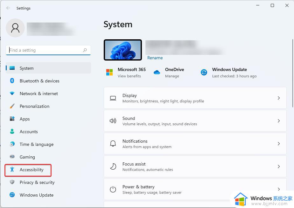Click the desktop wallpaper thumbnail
This screenshot has width=294, height=208.
click(x=123, y=50)
